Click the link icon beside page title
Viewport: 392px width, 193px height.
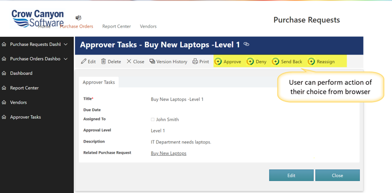(x=246, y=44)
